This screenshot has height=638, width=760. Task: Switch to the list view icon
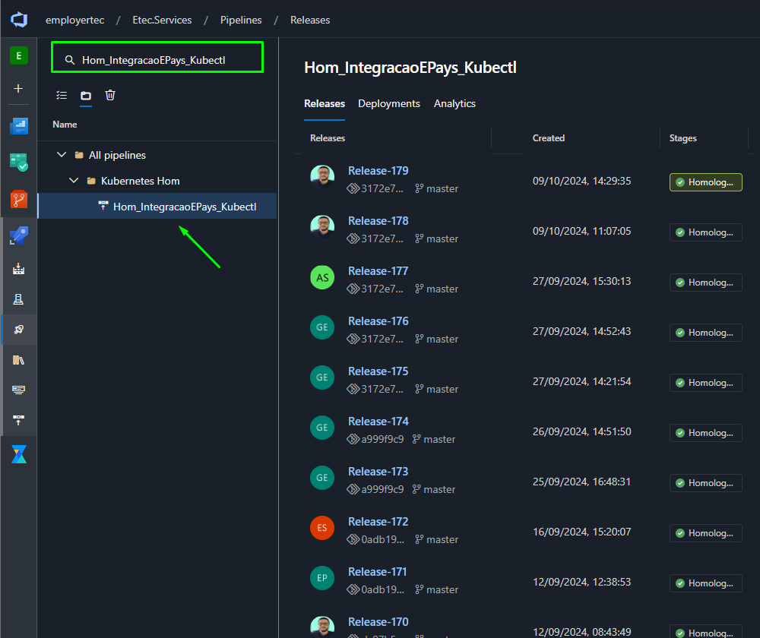click(62, 95)
